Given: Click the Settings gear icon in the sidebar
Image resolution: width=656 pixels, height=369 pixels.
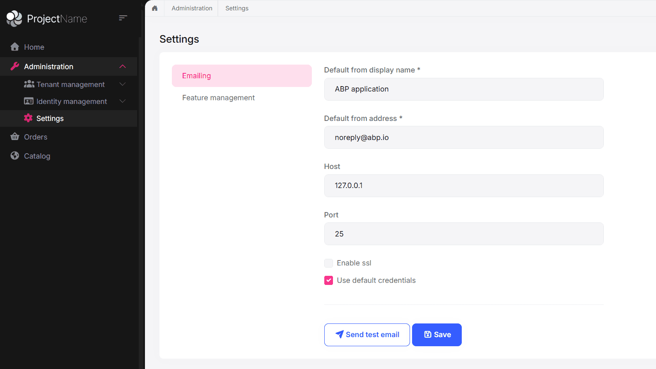Looking at the screenshot, I should pos(28,118).
